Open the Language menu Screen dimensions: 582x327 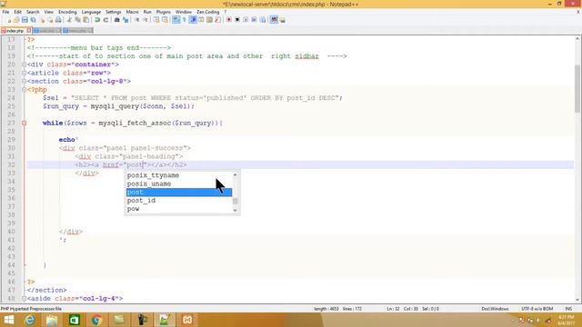(x=91, y=12)
